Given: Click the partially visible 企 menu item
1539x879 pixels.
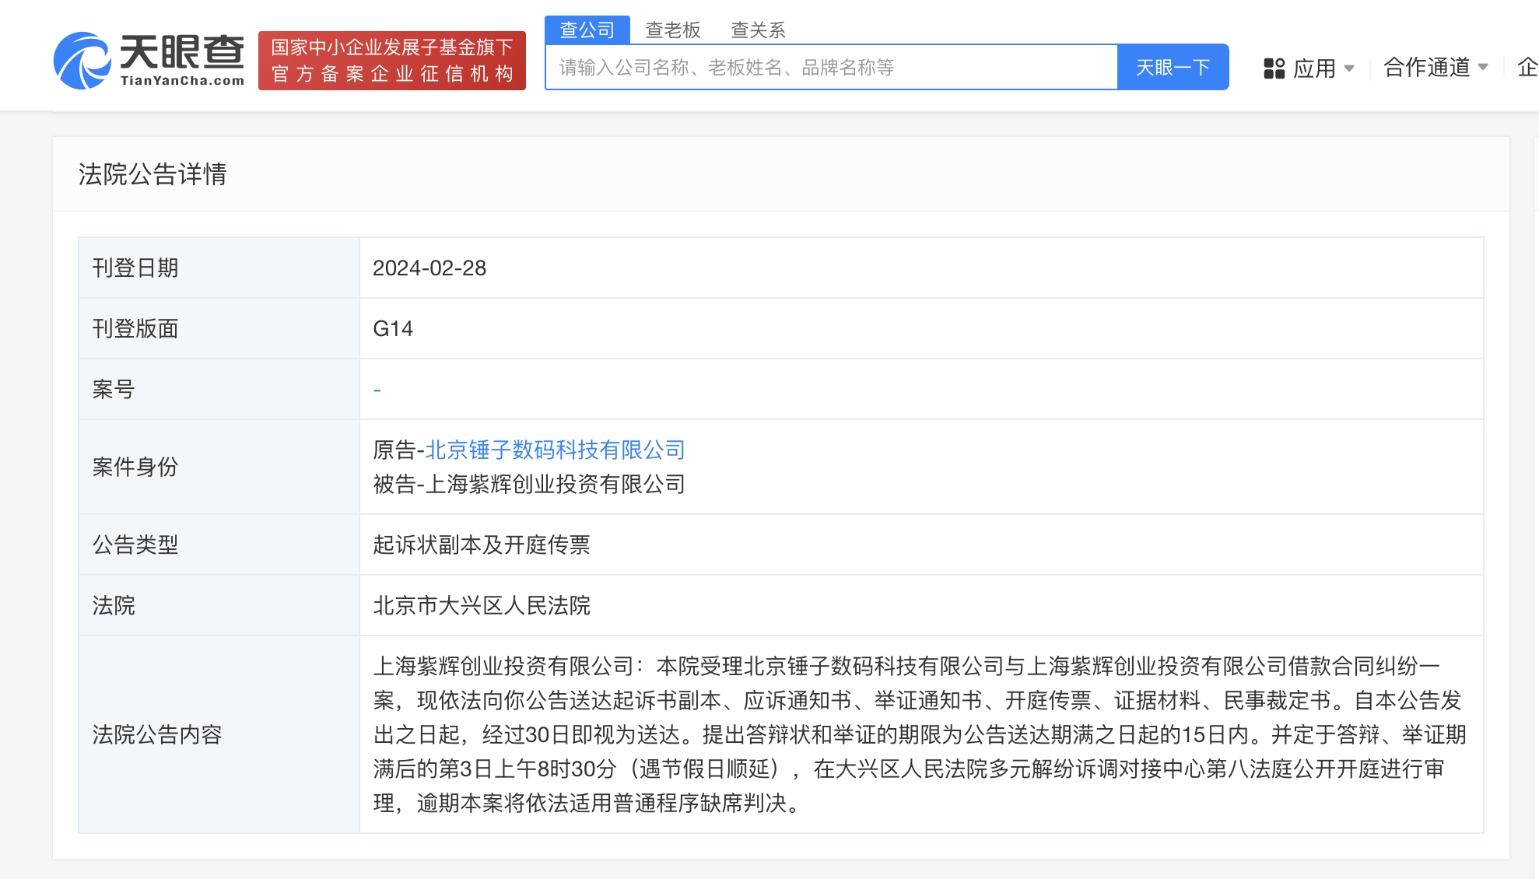Looking at the screenshot, I should click(1527, 68).
